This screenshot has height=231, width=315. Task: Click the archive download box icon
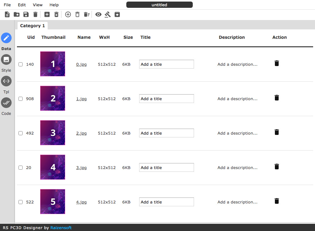pos(117,14)
